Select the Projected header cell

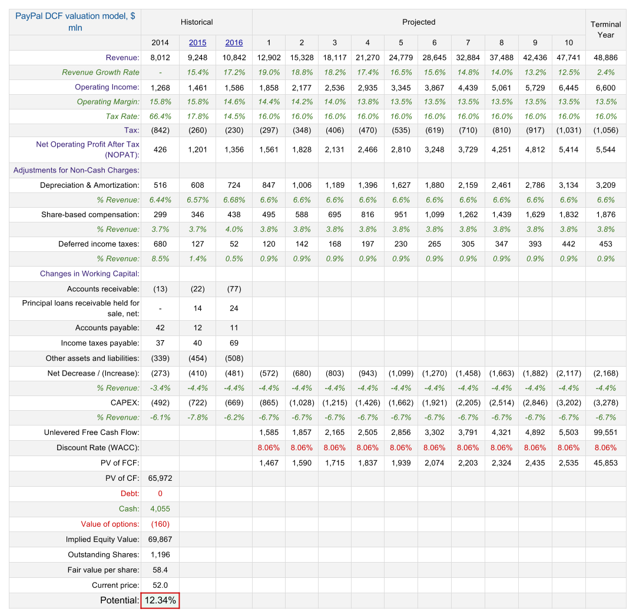419,22
